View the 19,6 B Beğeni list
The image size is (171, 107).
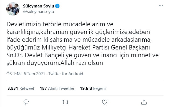pyautogui.click(x=93, y=88)
